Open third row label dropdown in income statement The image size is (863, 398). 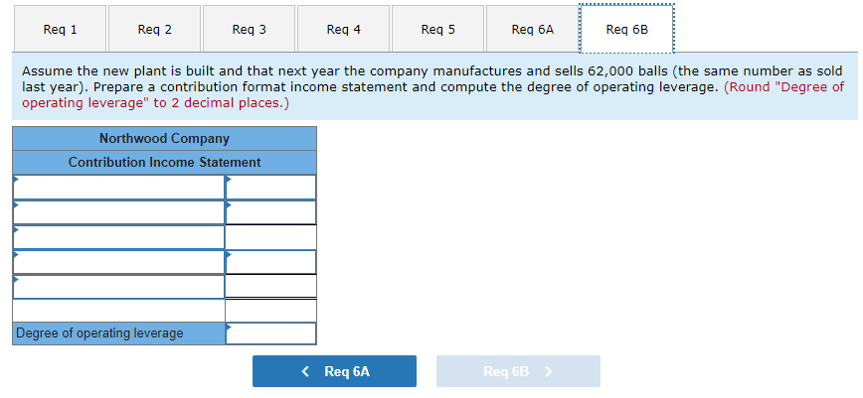point(119,237)
